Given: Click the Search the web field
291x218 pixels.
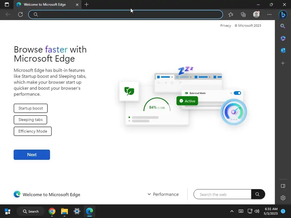Looking at the screenshot, I should tap(222, 194).
